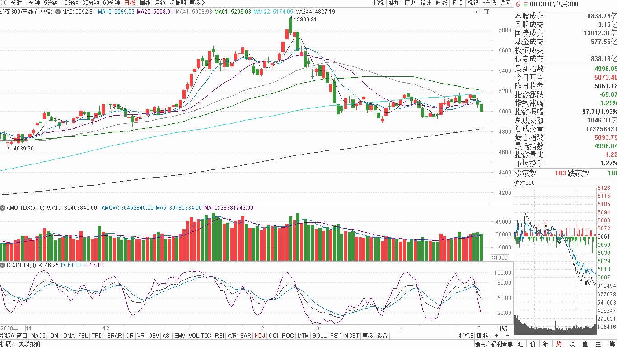The height and width of the screenshot is (347, 617).
Task: Select the 60分钟 period
Action: tap(111, 3)
